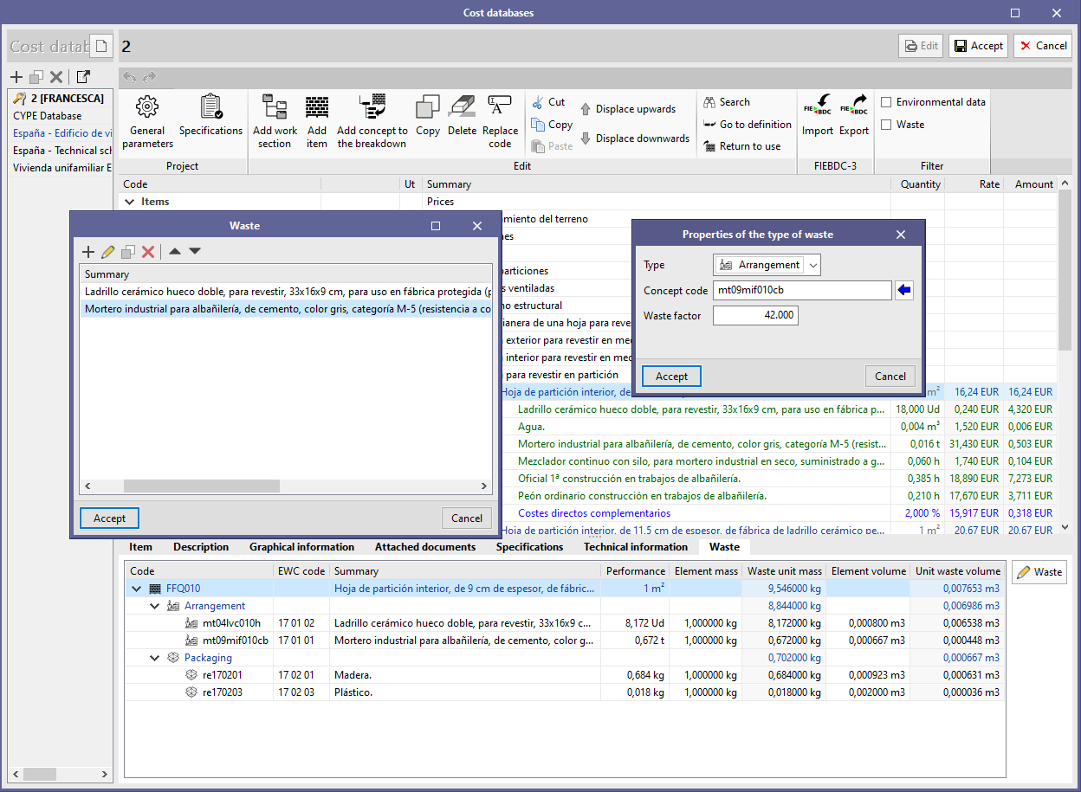Click Displace downwards arrow
1081x792 pixels.
click(635, 138)
